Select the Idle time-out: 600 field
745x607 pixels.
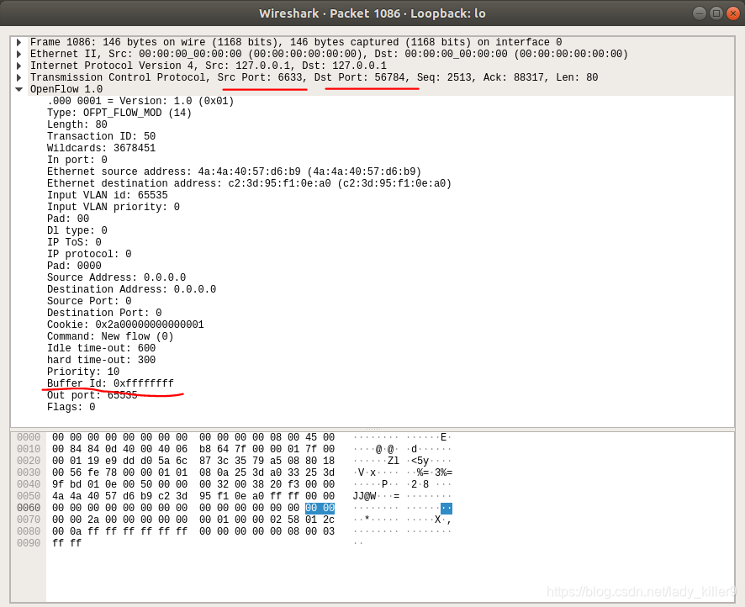click(101, 348)
